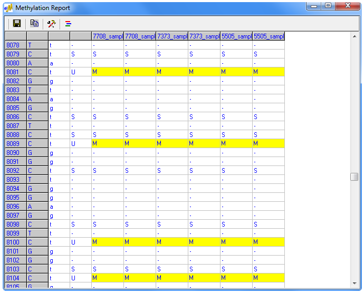Select row header 8082
Image resolution: width=364 pixels, height=293 pixels.
click(x=16, y=81)
